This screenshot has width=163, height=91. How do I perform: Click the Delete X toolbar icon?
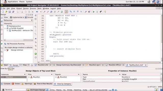point(33,12)
